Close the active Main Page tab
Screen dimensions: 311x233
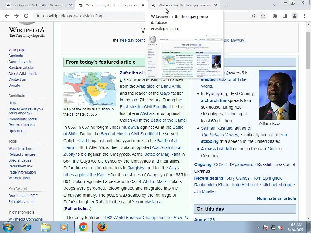[143, 5]
